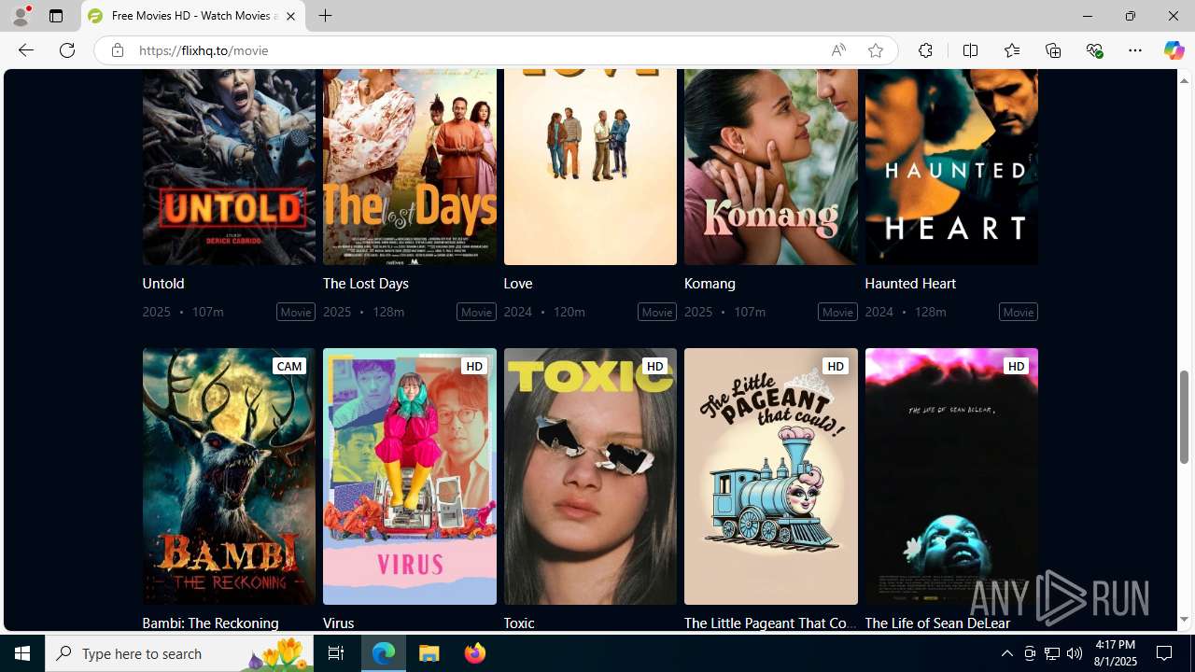Click Bambi: The Reckoning title link

pyautogui.click(x=210, y=623)
